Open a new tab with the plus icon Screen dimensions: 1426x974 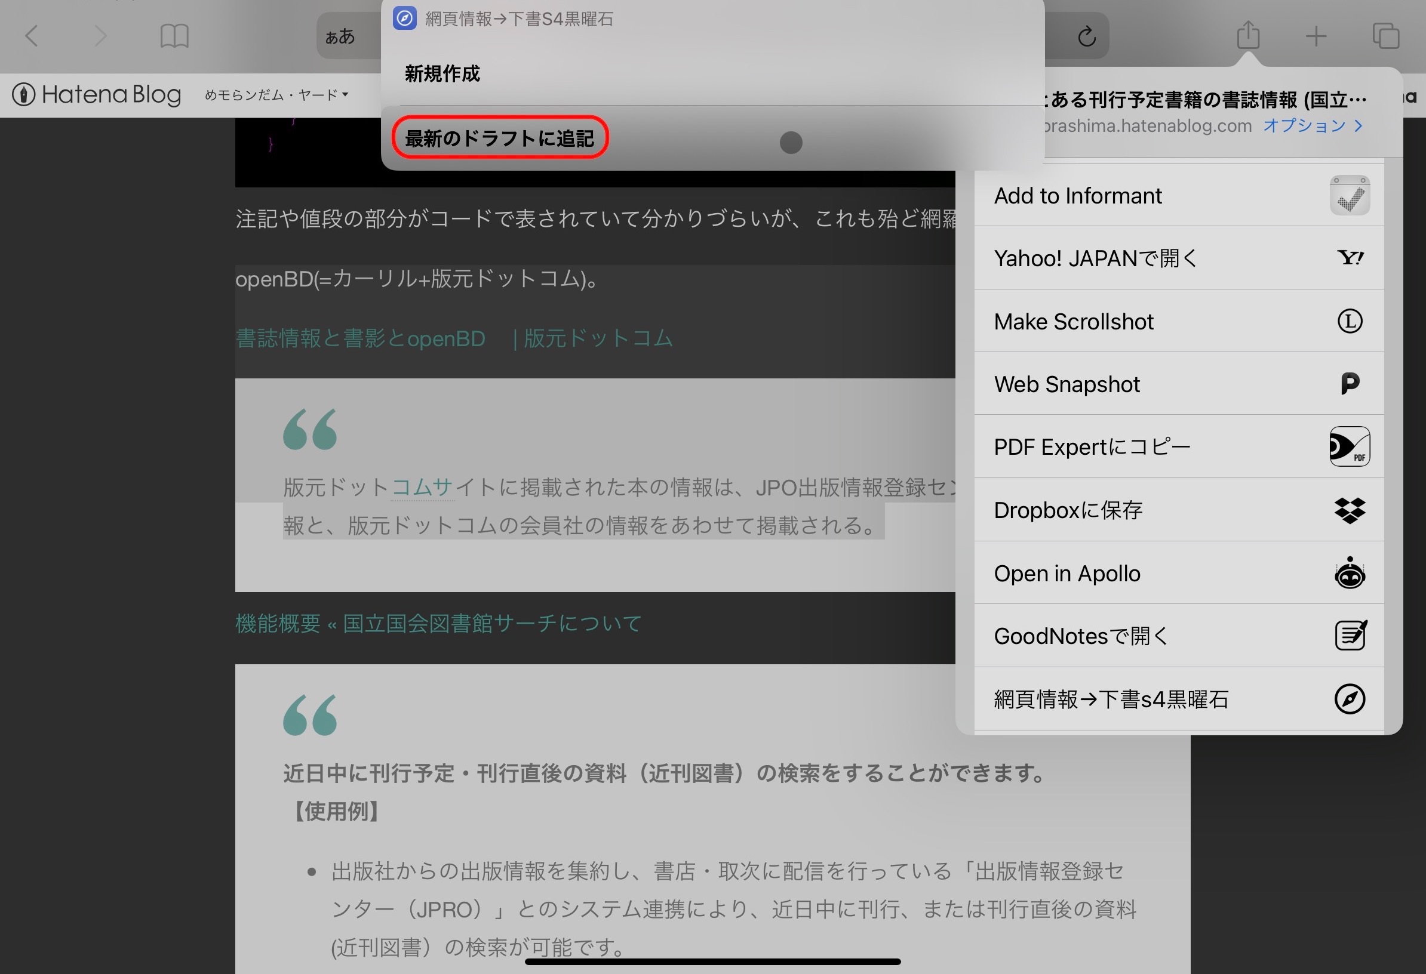pos(1316,36)
